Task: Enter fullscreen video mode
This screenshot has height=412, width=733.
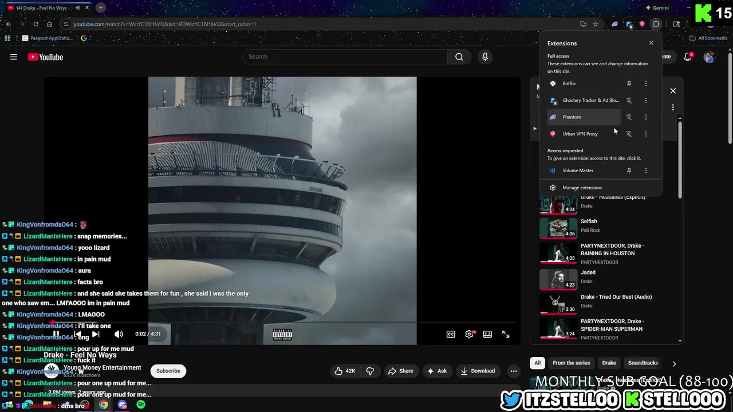Action: (x=506, y=334)
